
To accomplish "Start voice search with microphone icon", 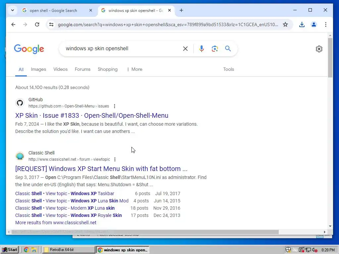I will click(202, 49).
